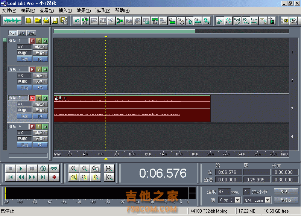Disarm record R on track 3

32,98
